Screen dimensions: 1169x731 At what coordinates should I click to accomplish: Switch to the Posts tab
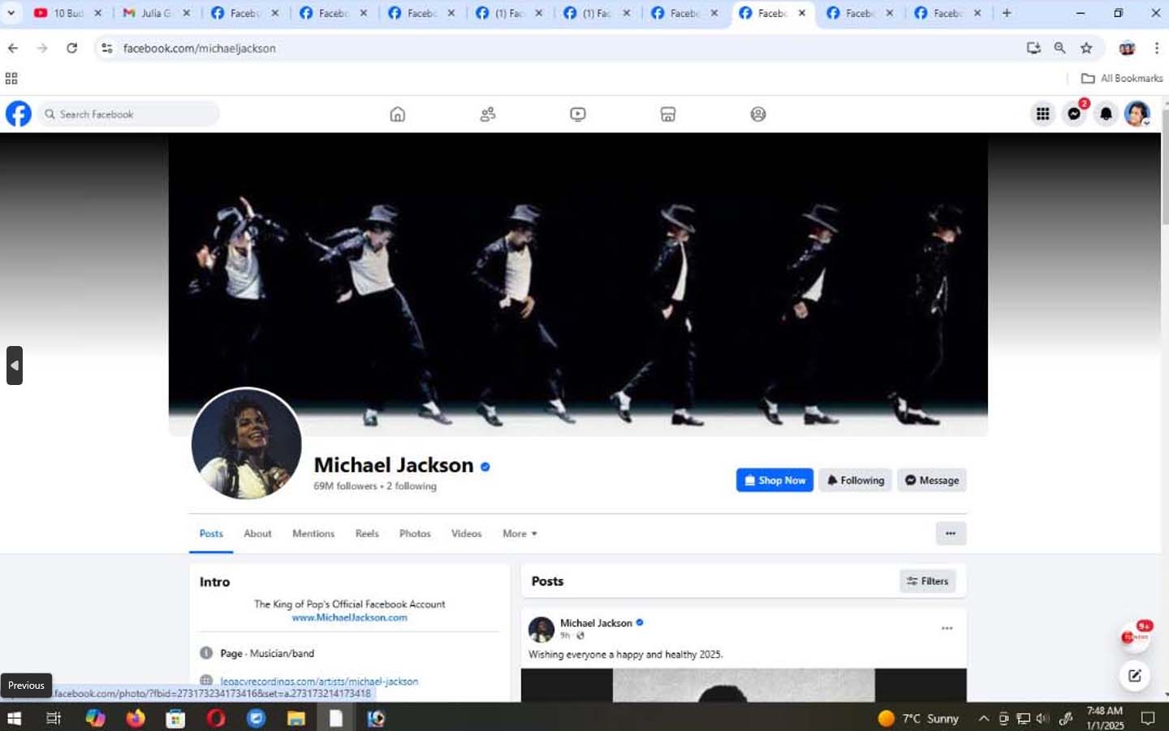[x=211, y=534]
